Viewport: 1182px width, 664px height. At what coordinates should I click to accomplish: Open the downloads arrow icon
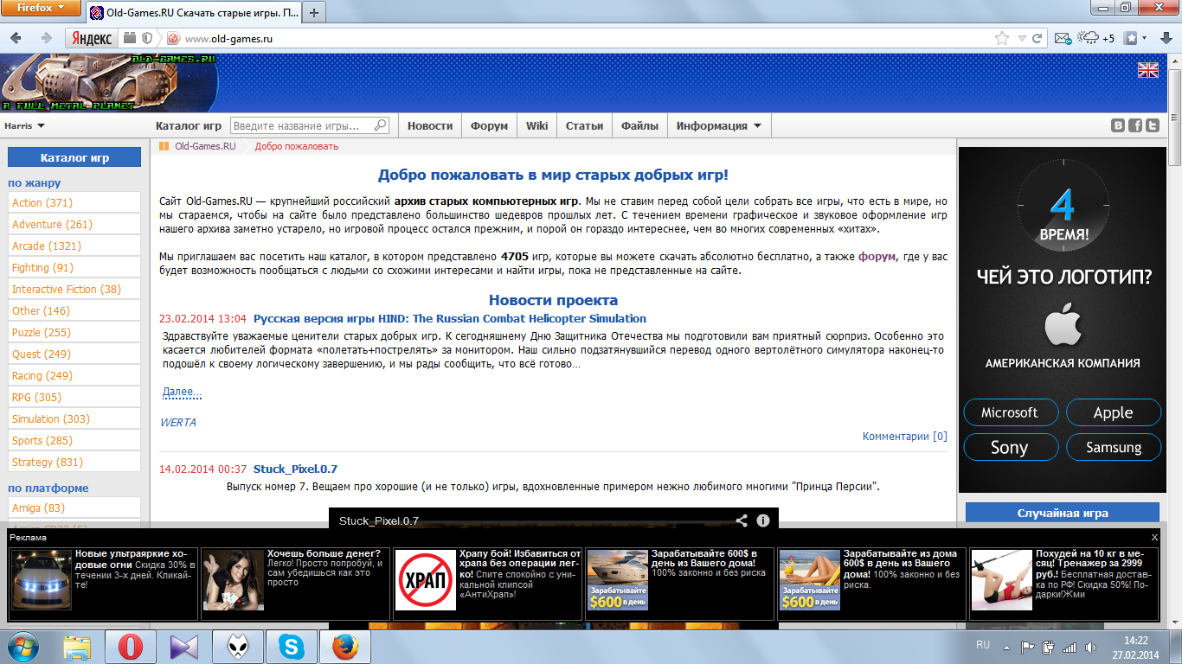(1166, 38)
